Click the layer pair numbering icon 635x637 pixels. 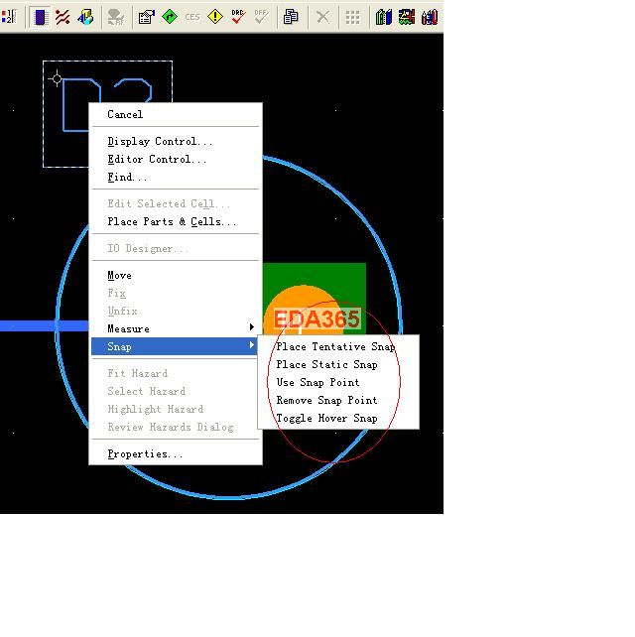click(x=9, y=17)
